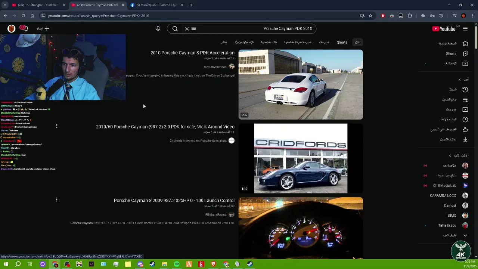Switch to Facebook Marketplace browser tab
Screen dimensions: 478x269
(x=157, y=5)
